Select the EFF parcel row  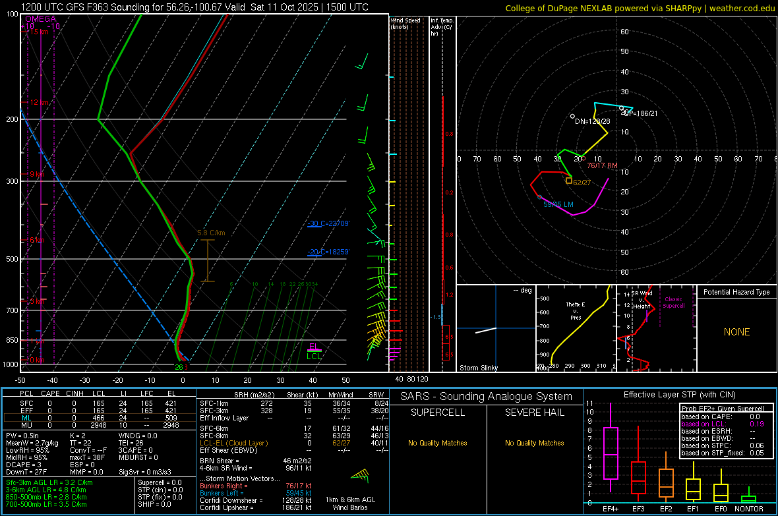point(100,411)
